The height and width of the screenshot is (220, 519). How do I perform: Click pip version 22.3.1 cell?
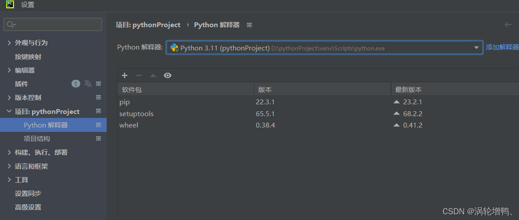tap(265, 102)
